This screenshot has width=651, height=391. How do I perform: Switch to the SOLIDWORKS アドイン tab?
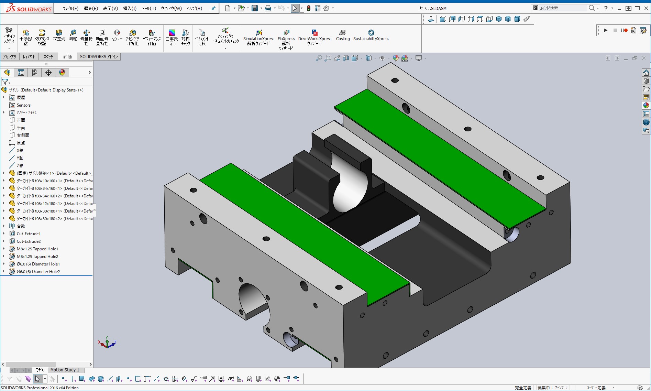(99, 57)
